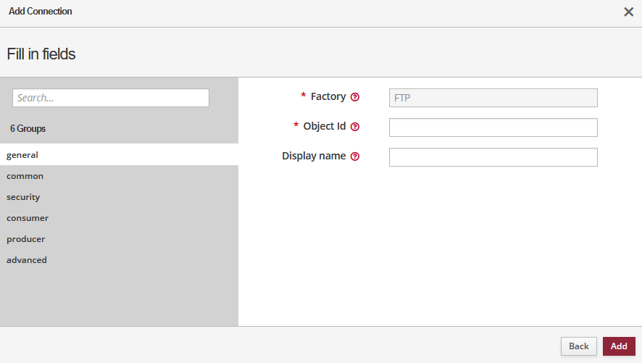Show the advanced group settings
The image size is (642, 363).
coord(27,260)
